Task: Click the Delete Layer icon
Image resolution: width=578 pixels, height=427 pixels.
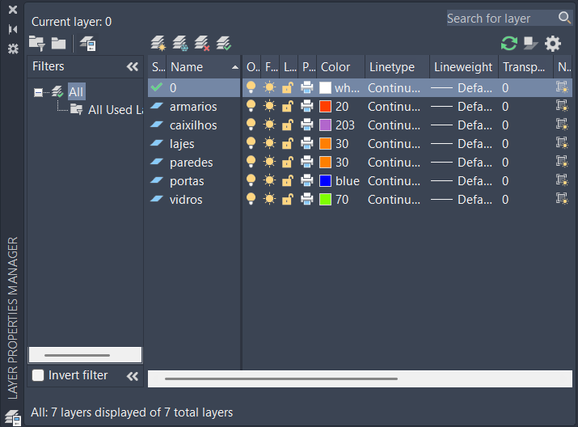Action: (201, 44)
